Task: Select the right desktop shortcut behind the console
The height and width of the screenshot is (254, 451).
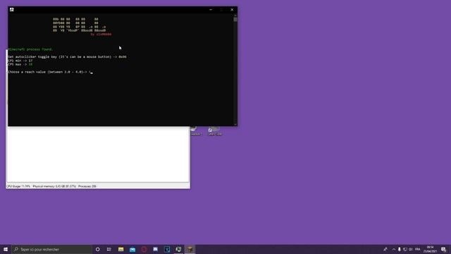Action: (x=214, y=131)
